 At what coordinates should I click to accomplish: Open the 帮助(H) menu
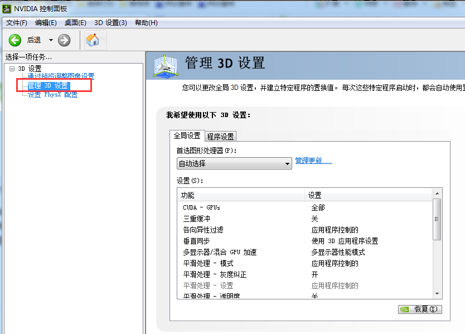click(x=146, y=23)
